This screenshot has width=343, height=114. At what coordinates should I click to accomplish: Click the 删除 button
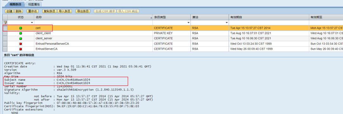pos(19,11)
